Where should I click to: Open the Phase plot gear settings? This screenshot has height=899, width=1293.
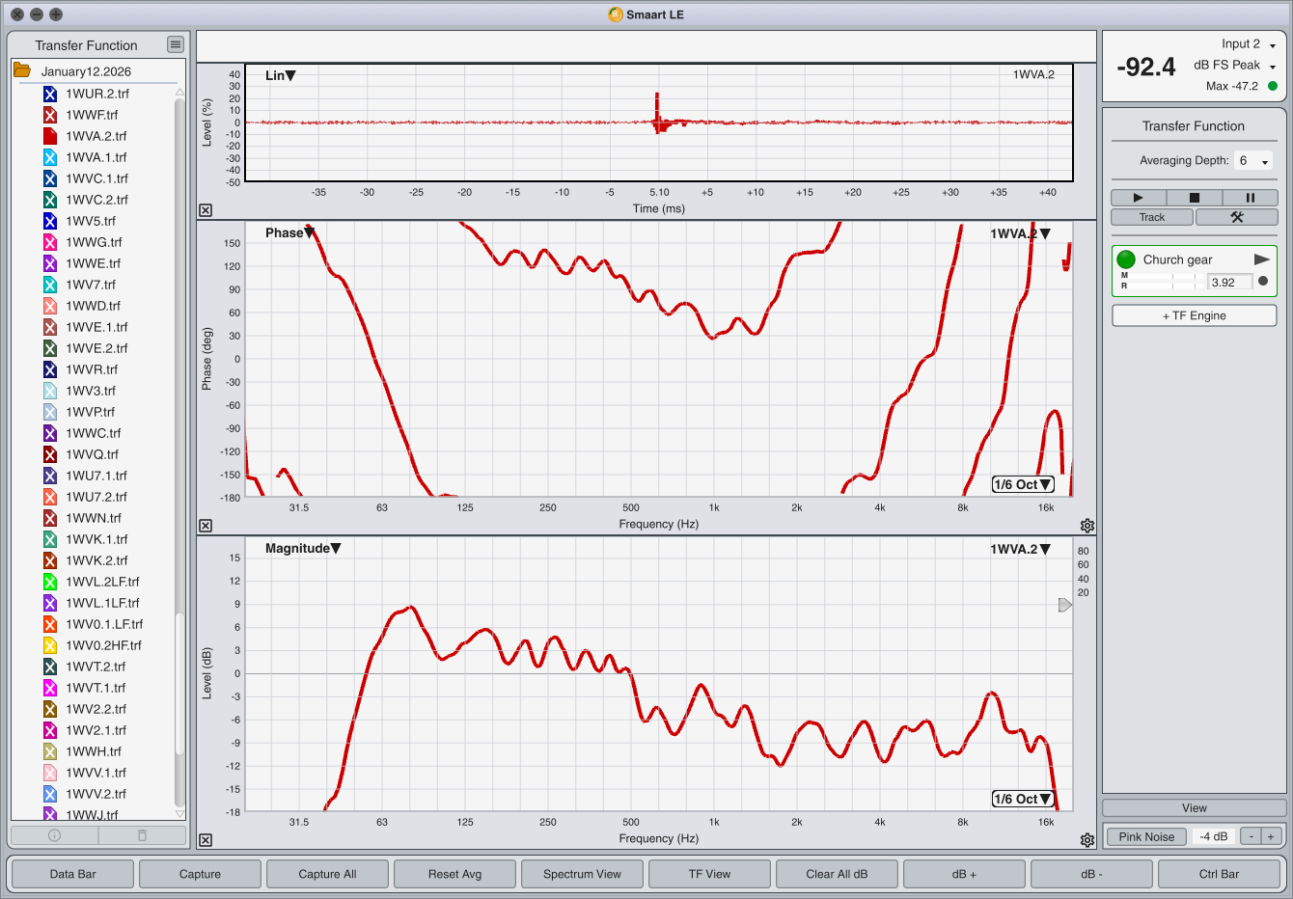[1087, 526]
